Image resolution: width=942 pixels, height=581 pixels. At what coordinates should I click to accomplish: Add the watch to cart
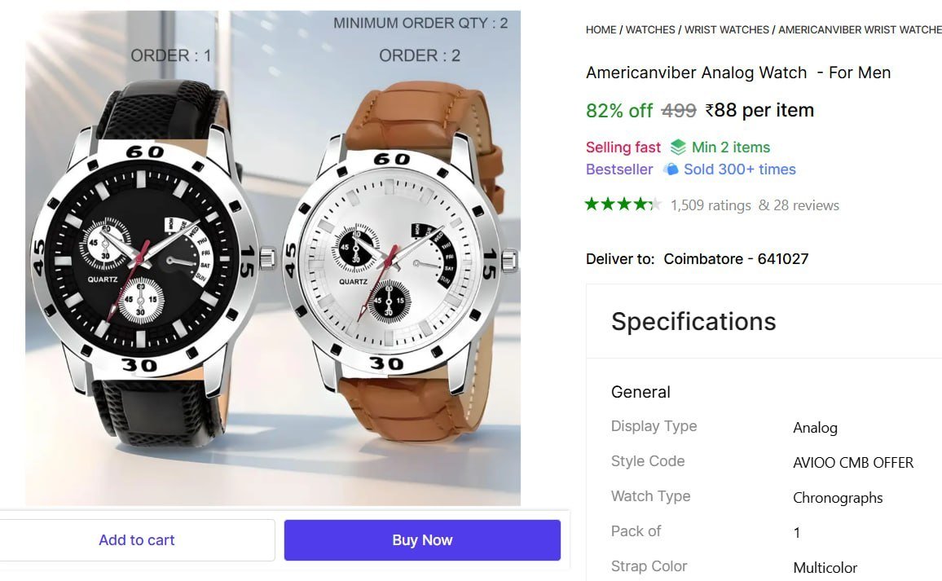(x=137, y=540)
